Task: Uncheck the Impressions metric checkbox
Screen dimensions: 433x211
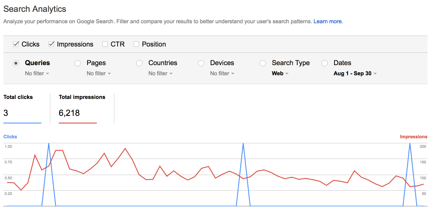Action: point(51,44)
